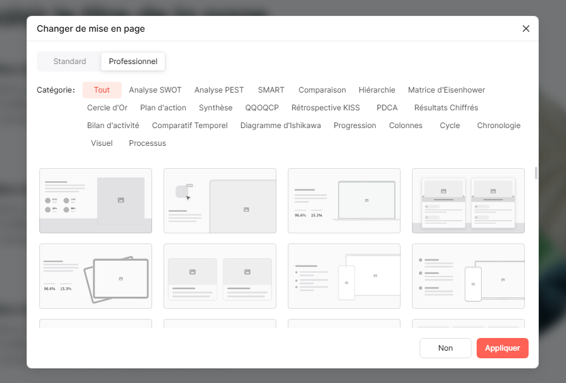The height and width of the screenshot is (383, 566).
Task: Choose layout with four stat circles and image
Action: (x=96, y=201)
